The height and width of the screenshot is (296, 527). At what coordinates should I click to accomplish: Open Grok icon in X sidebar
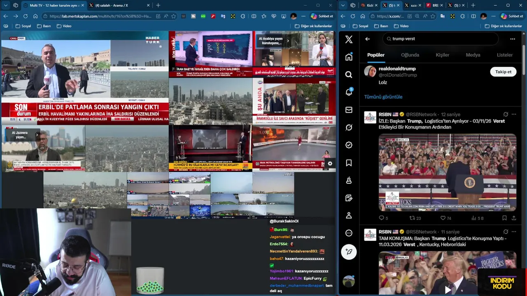coord(349,127)
